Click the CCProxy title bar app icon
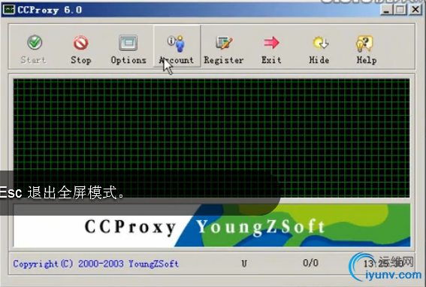The width and height of the screenshot is (426, 287). coord(8,10)
